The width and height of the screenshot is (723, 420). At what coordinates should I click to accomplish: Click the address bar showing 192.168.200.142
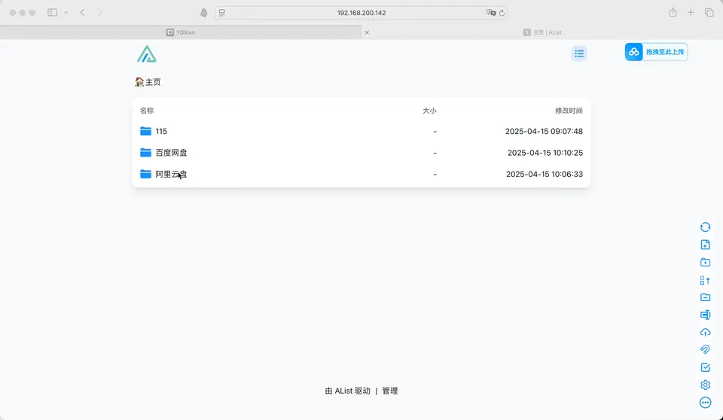pyautogui.click(x=361, y=13)
